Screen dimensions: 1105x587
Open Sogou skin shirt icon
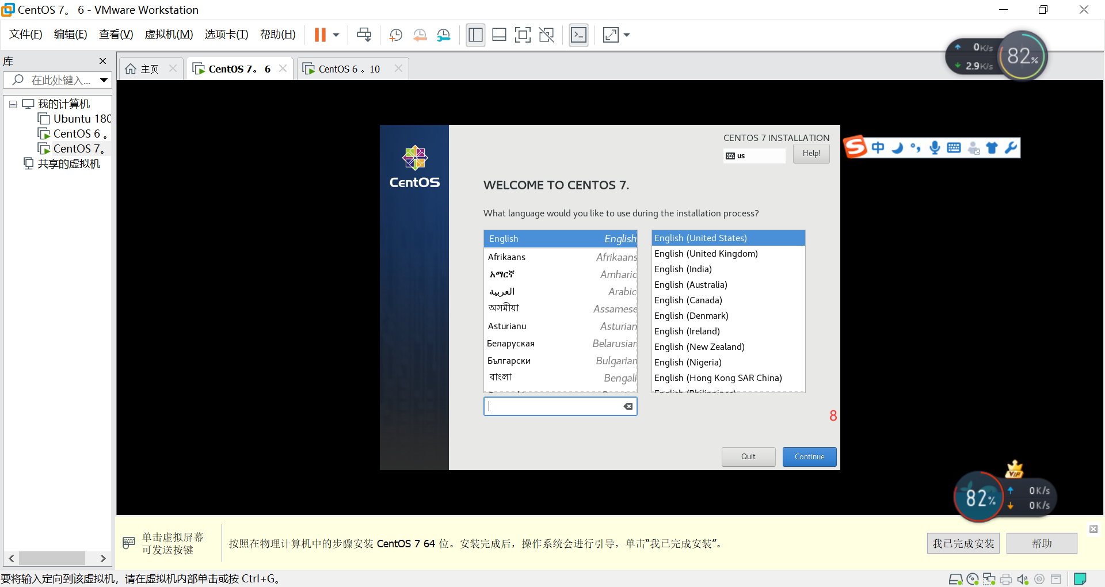[x=992, y=148]
